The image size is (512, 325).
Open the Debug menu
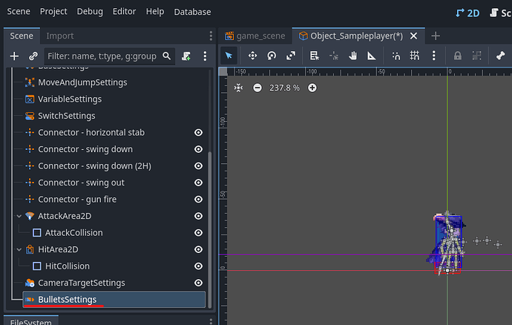pyautogui.click(x=90, y=11)
